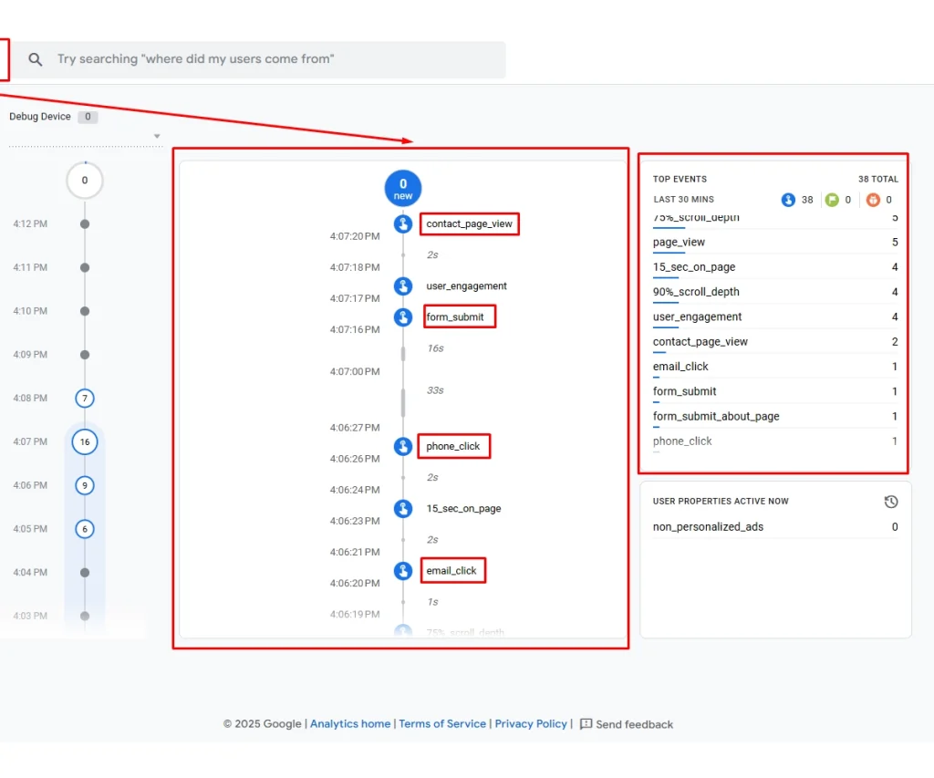Select the 4:07 PM marker showing 16 events
Viewport: 934px width, 778px height.
[x=85, y=441]
